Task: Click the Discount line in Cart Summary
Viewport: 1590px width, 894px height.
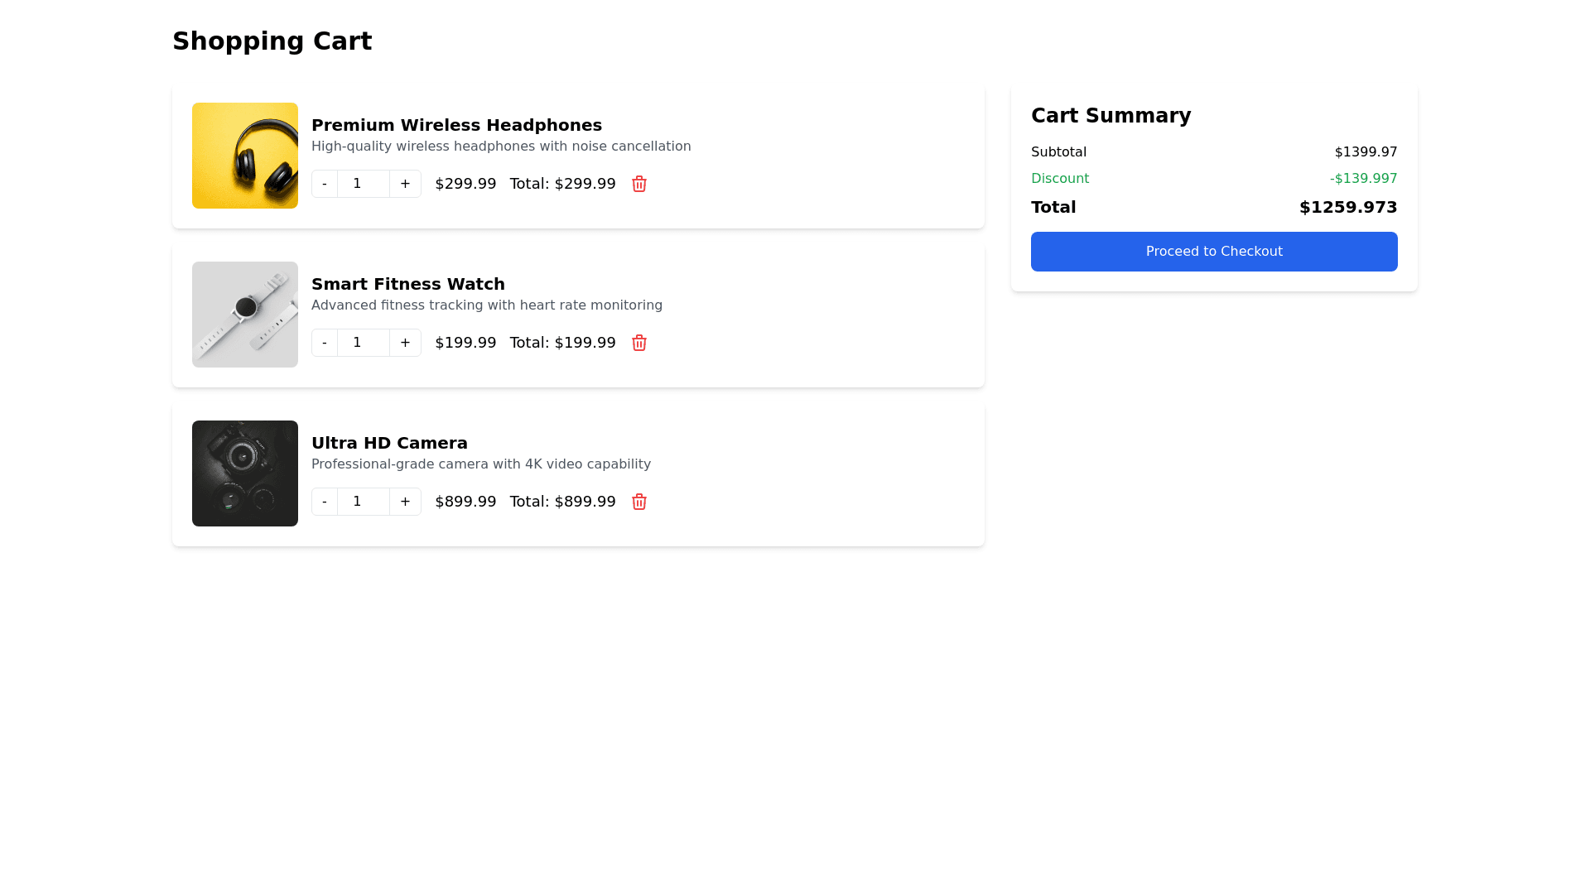Action: (x=1060, y=178)
